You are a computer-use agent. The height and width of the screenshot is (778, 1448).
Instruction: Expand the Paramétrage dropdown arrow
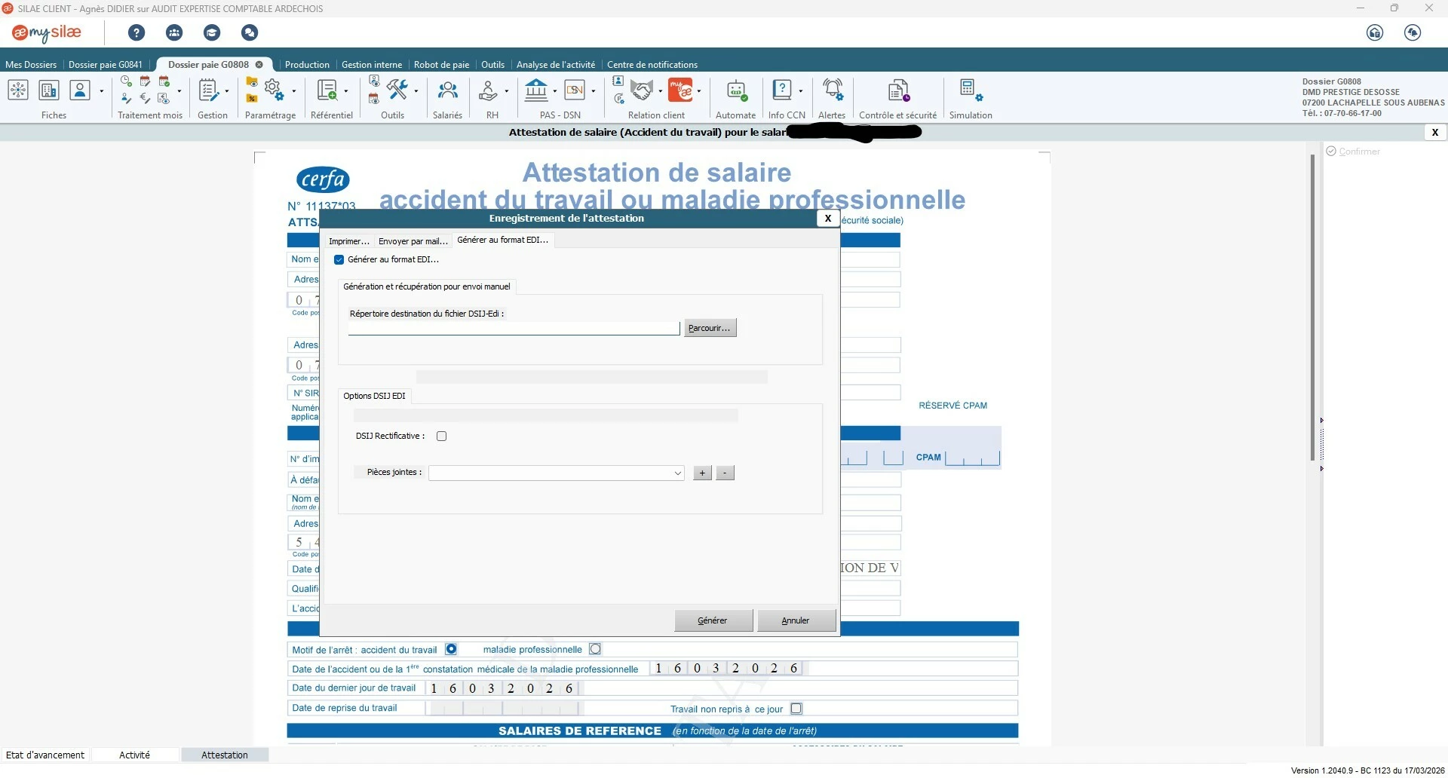pos(293,91)
